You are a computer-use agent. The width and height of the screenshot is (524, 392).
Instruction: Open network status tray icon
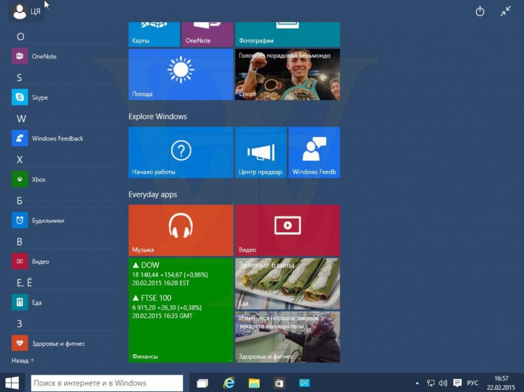point(431,383)
